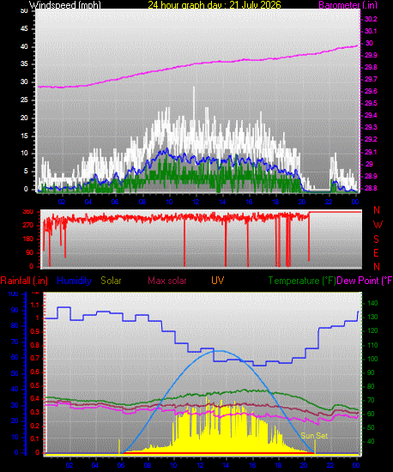Click the yellow sunrise marker line near 06
The width and height of the screenshot is (393, 472).
point(119,446)
